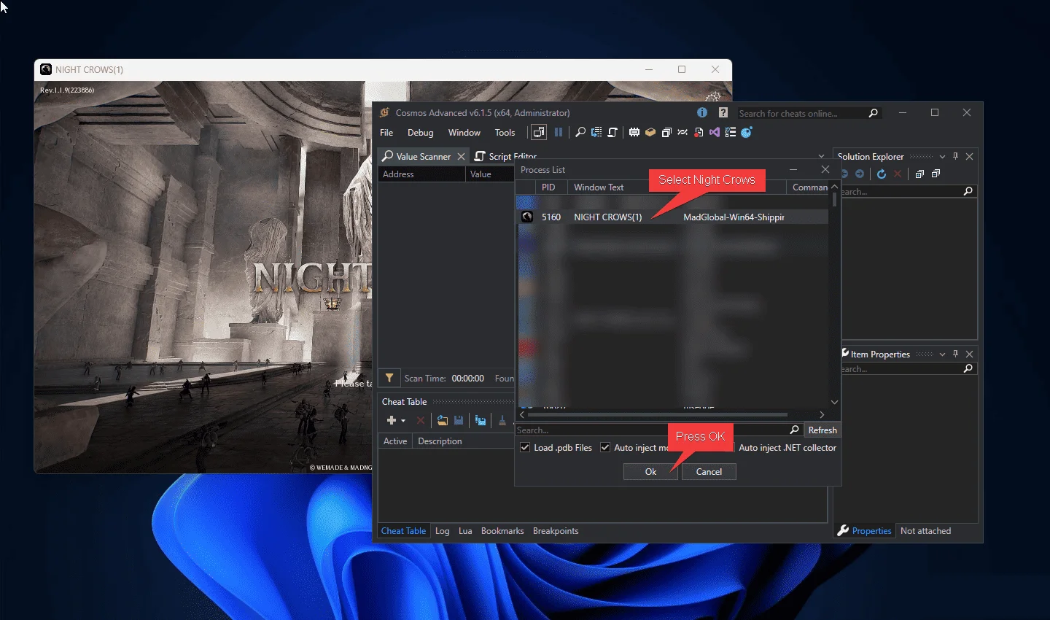The height and width of the screenshot is (620, 1050).
Task: Pin the Solution Explorer panel
Action: tap(955, 156)
